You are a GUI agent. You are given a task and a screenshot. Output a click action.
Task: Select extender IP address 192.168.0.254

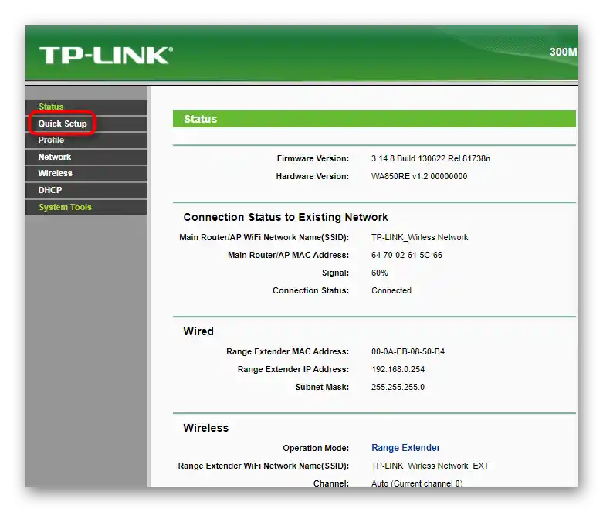398,369
